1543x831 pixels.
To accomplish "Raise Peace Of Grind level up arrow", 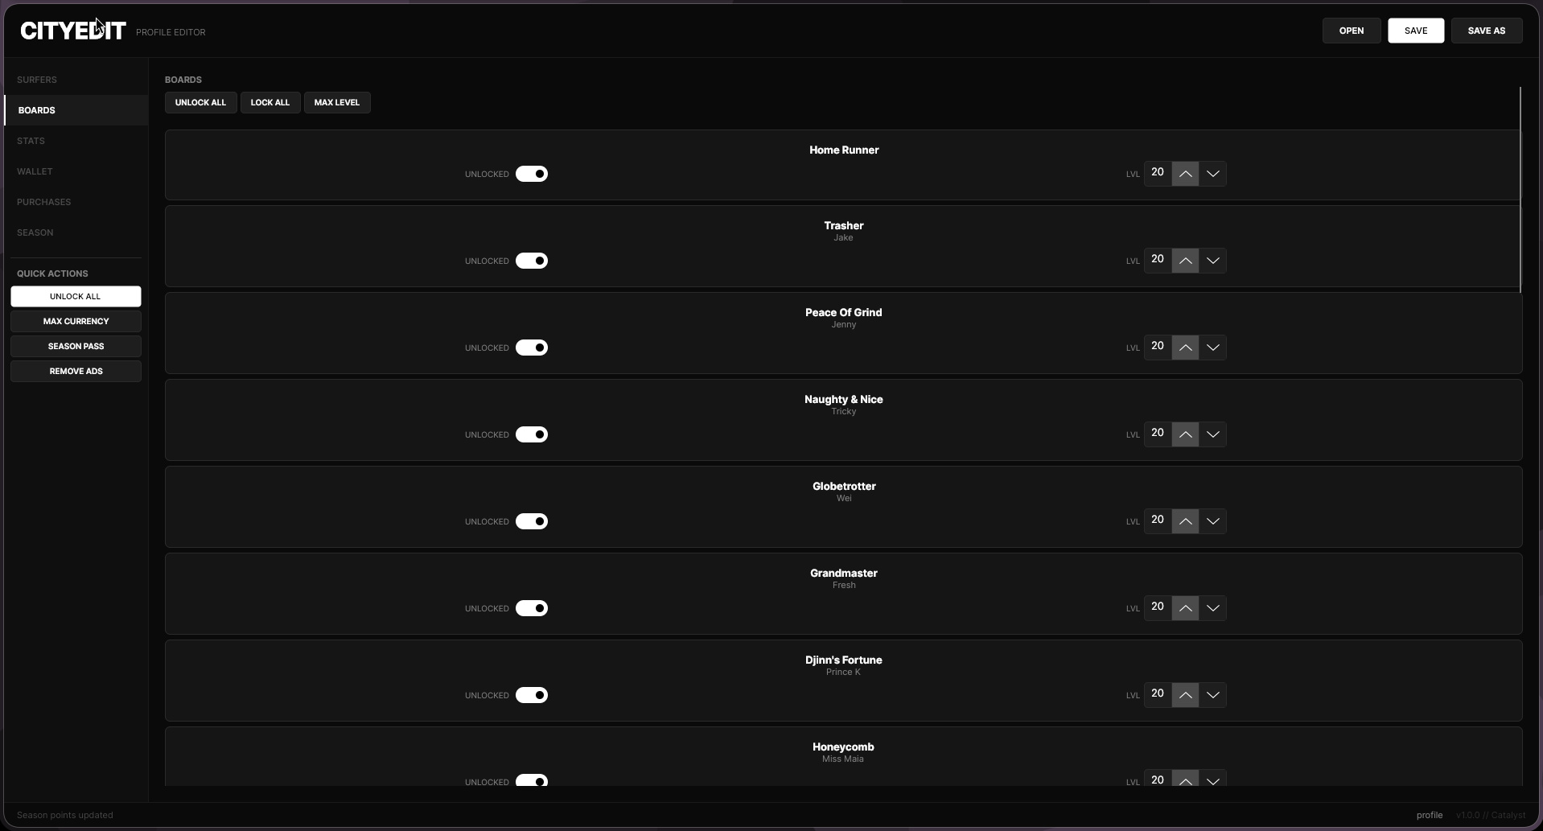I will [x=1185, y=348].
